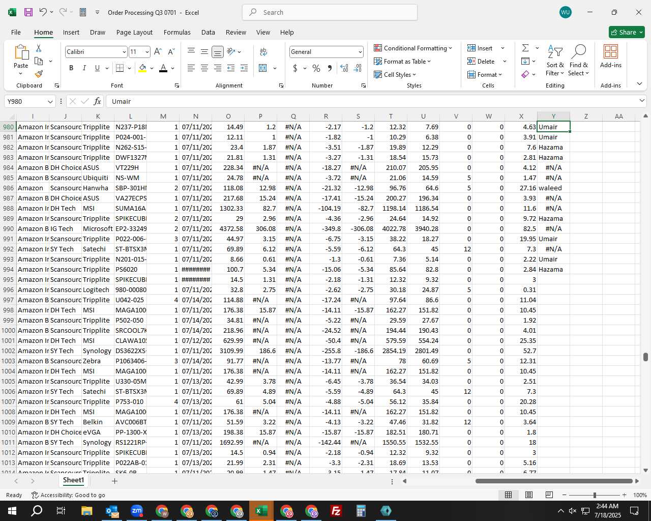The height and width of the screenshot is (521, 651).
Task: Switch to the Insert tab
Action: pyautogui.click(x=71, y=32)
